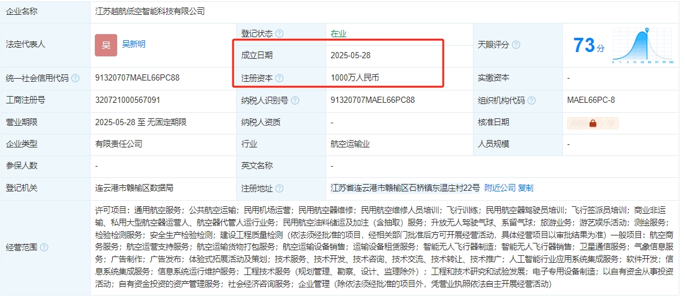Click the 营业期限 label
The image size is (685, 298).
pos(22,123)
